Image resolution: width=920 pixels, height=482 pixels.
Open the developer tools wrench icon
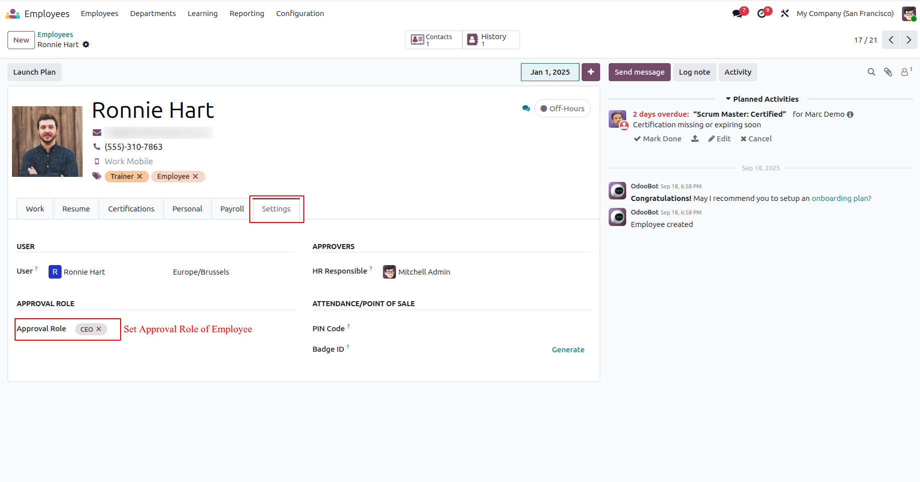coord(785,14)
